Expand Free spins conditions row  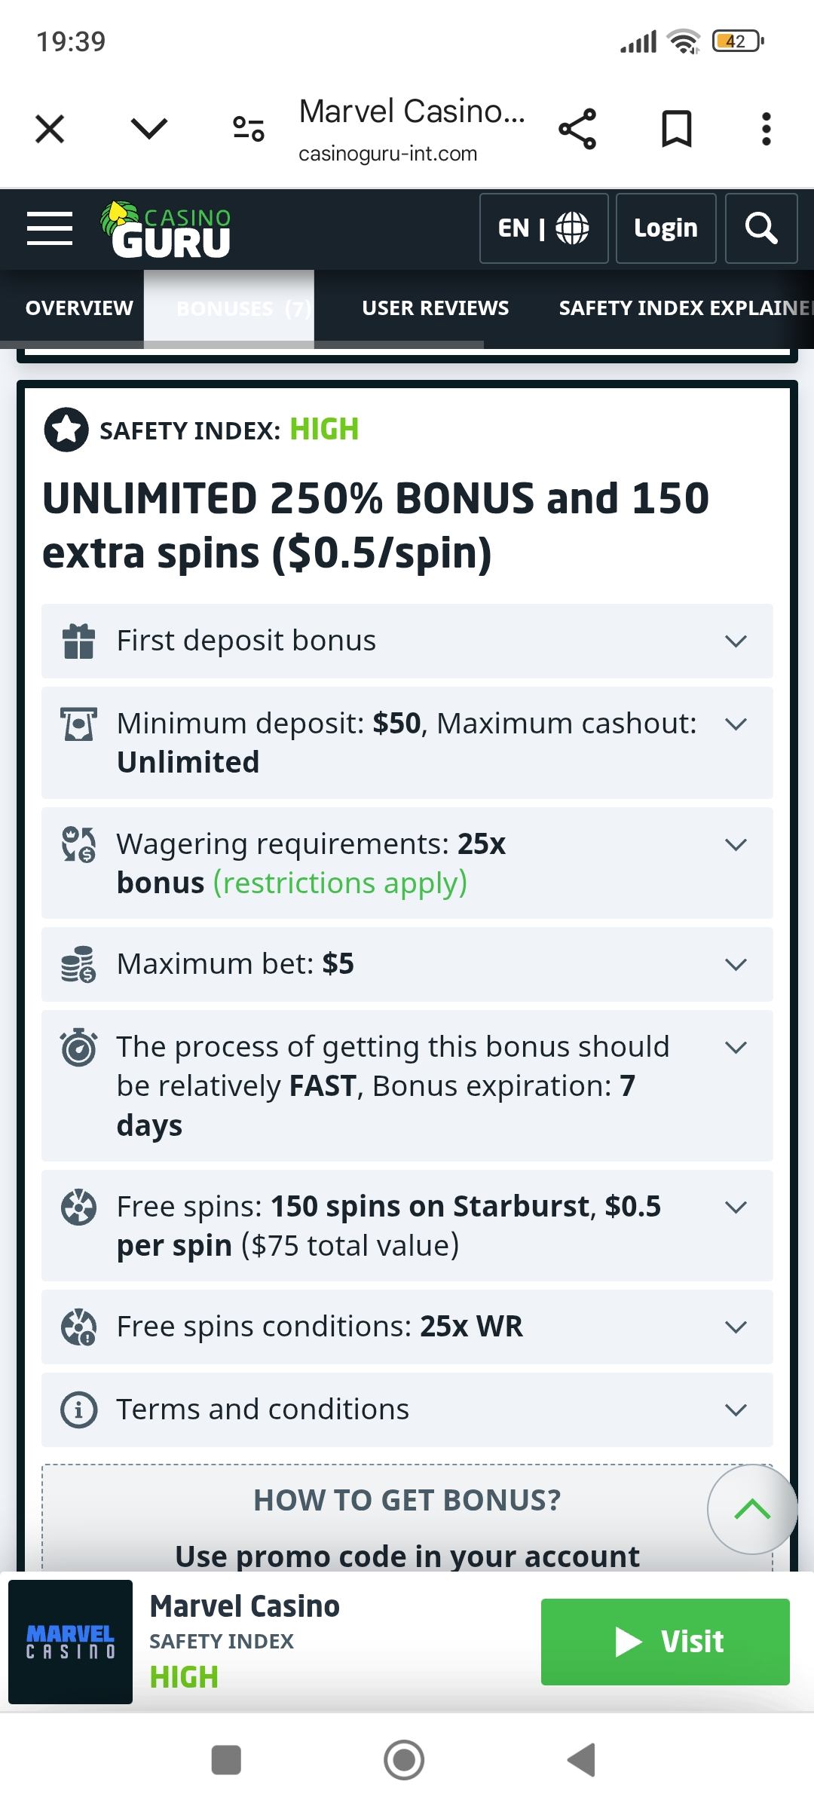pyautogui.click(x=407, y=1327)
